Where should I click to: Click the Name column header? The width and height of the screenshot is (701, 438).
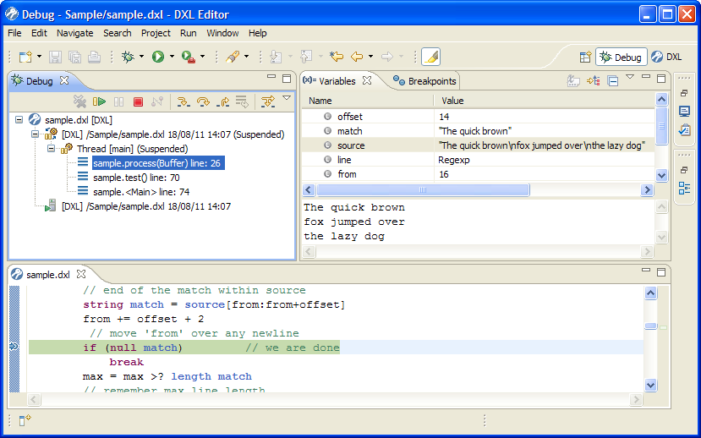pos(368,101)
